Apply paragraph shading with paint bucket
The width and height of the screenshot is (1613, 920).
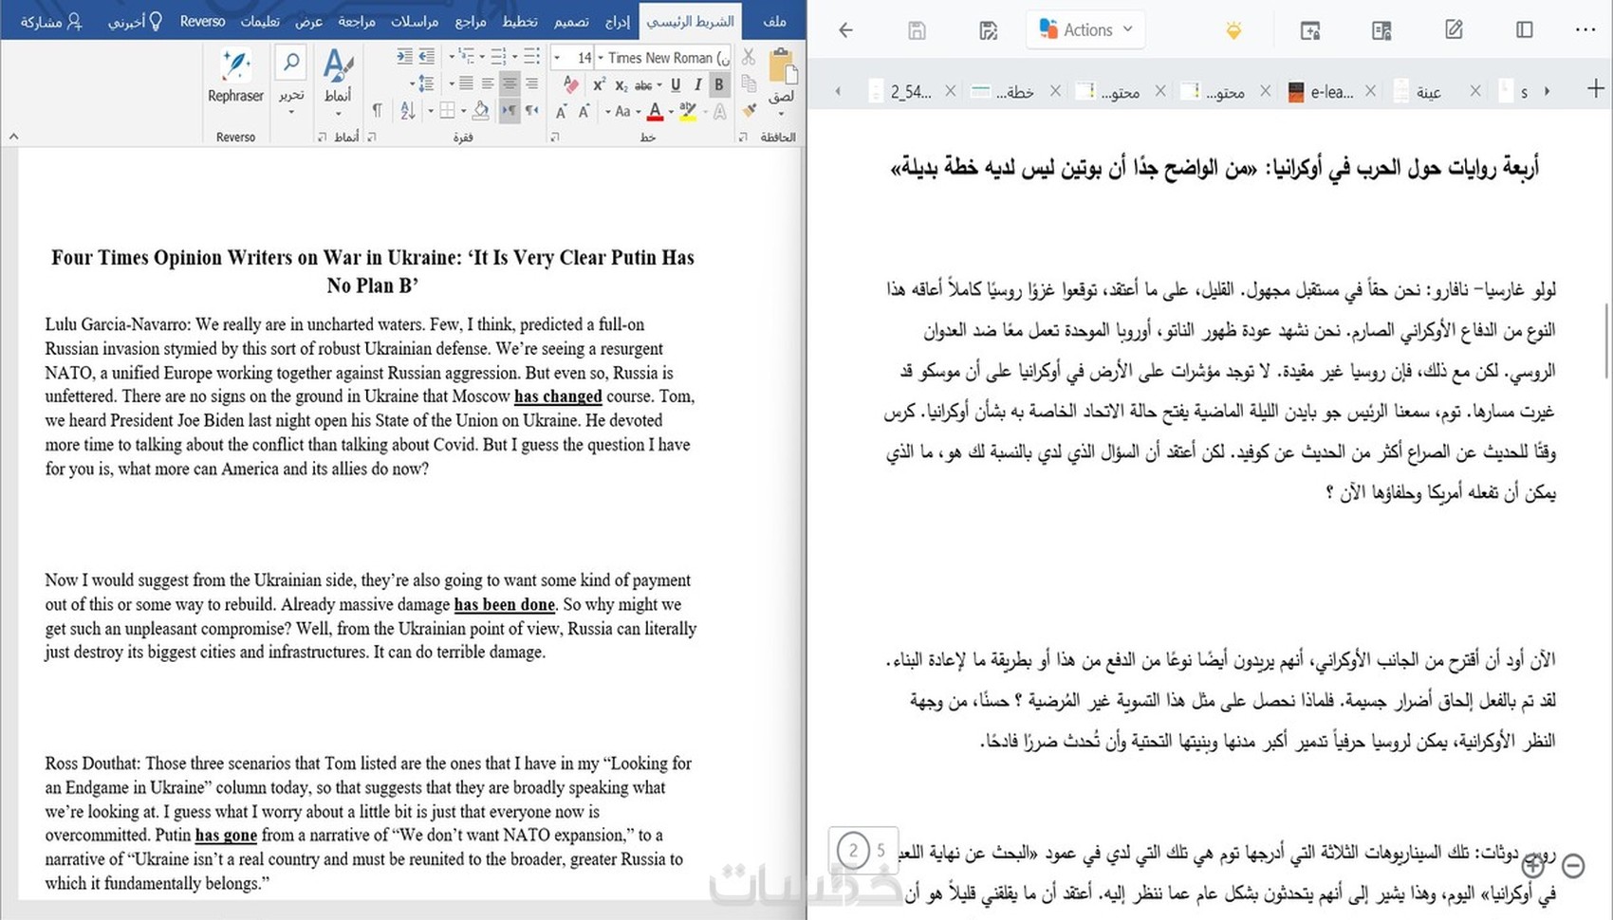coord(481,111)
